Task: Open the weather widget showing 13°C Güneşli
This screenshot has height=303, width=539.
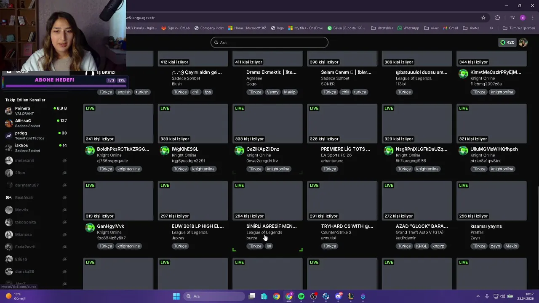Action: [16, 296]
